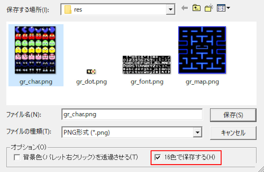Click the gr_dot.png file name label
Screen dimensions: 264x172
click(91, 82)
